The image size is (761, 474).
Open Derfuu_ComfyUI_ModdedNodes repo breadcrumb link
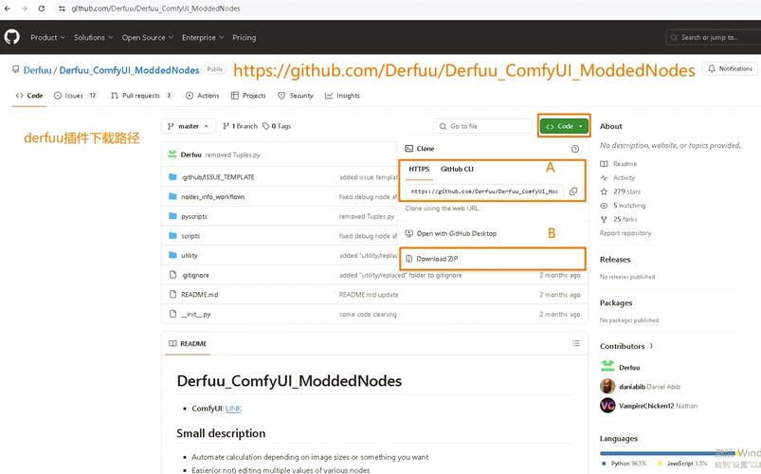pos(129,70)
